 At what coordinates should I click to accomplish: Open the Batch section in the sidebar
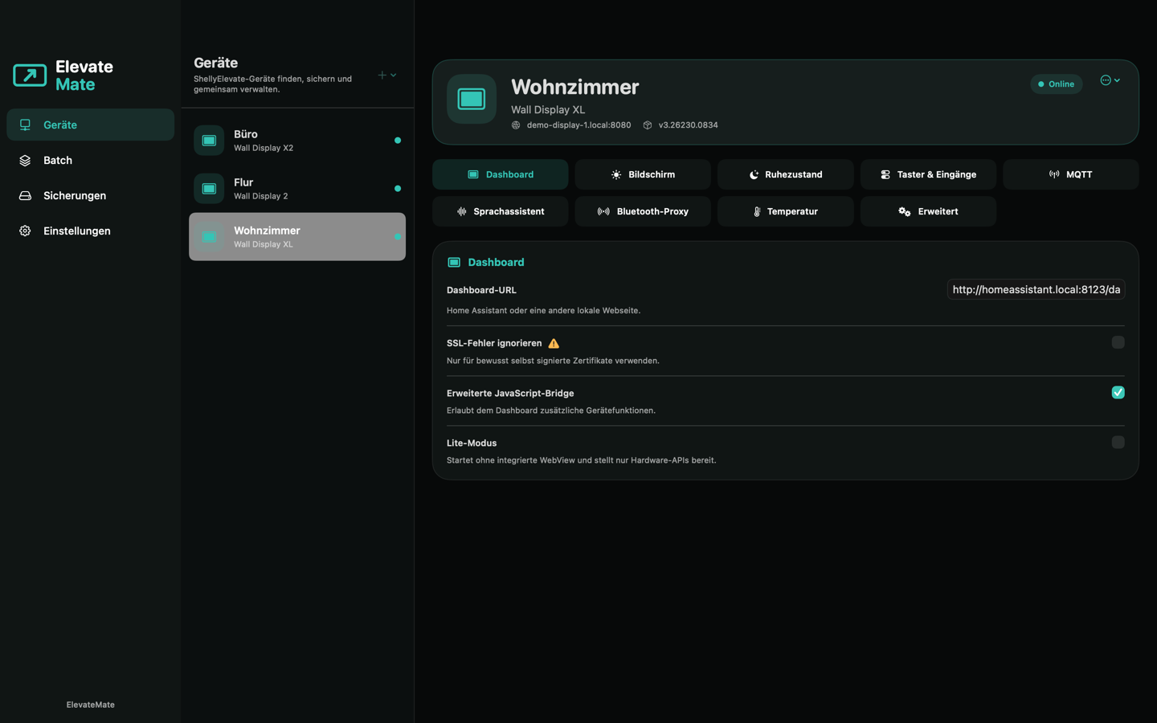[90, 160]
